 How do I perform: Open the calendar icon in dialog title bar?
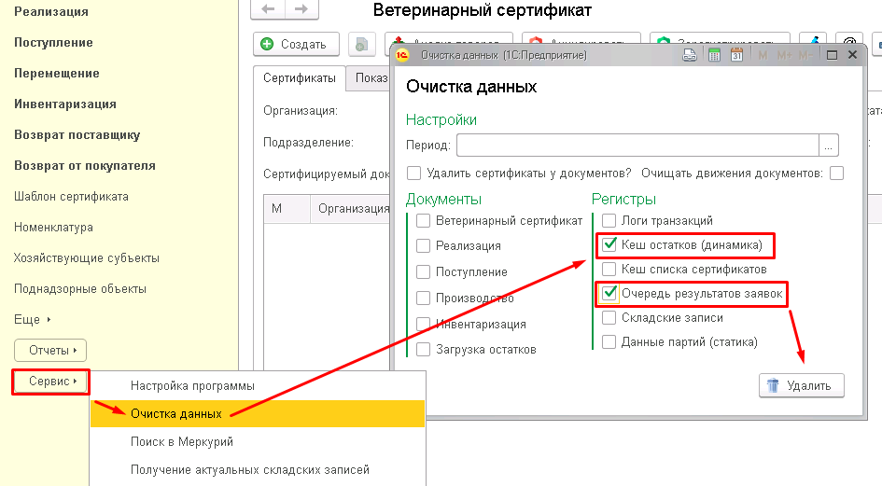[737, 55]
